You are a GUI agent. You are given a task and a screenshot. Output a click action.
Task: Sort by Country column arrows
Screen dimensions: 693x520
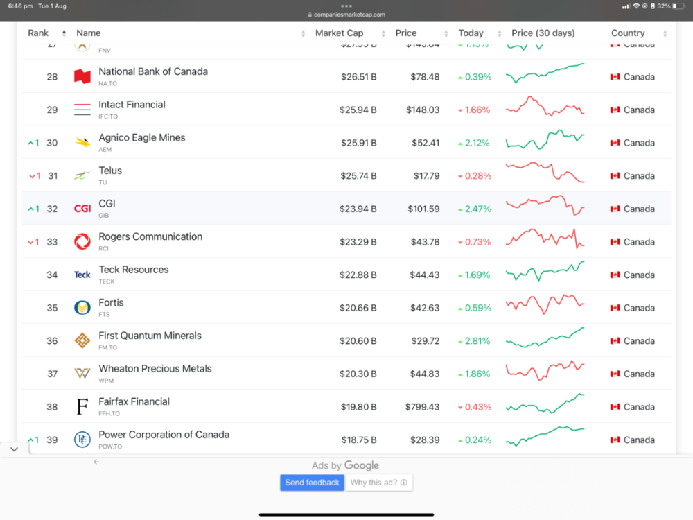(665, 33)
